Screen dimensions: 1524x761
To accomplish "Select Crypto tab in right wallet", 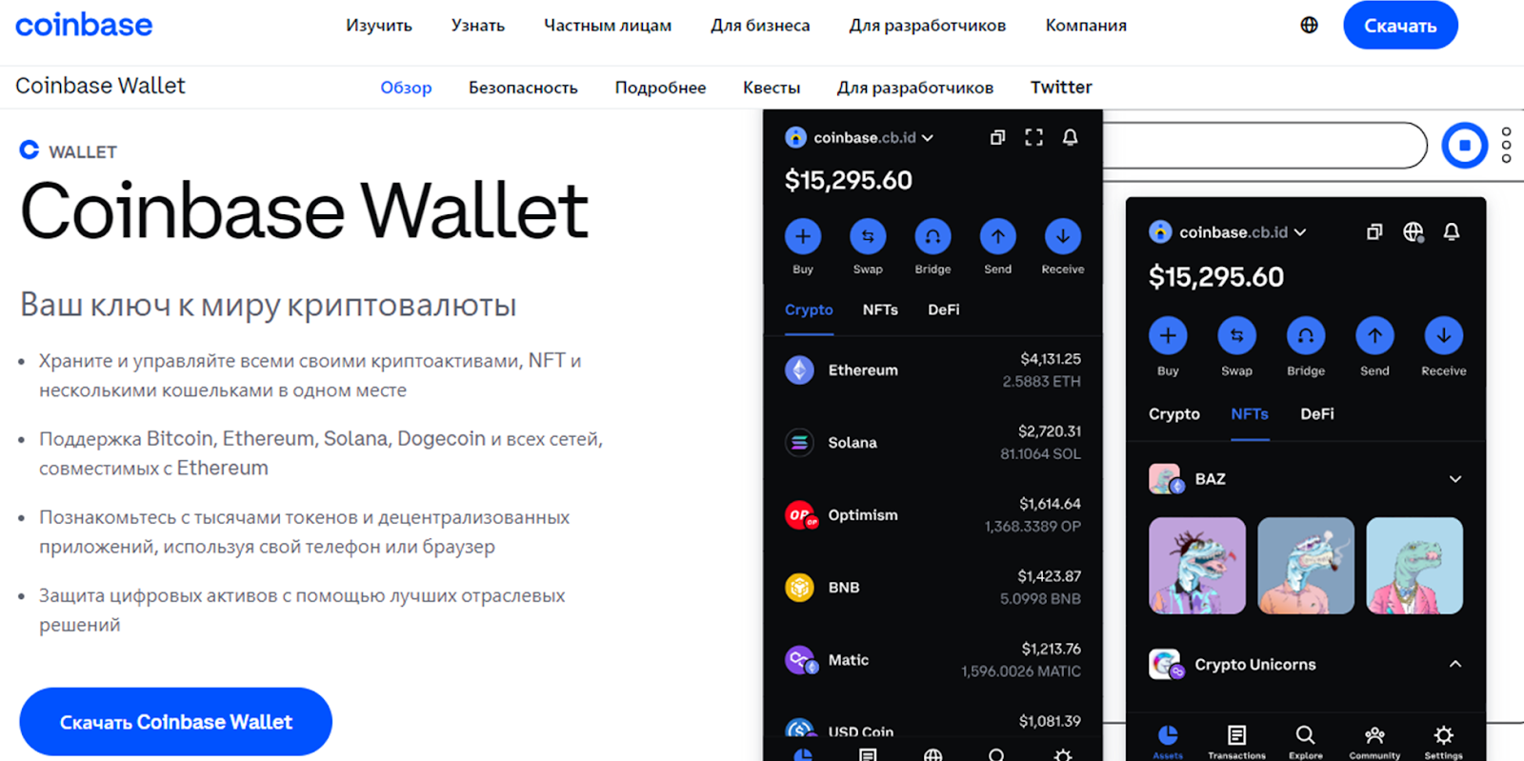I will click(x=1174, y=414).
